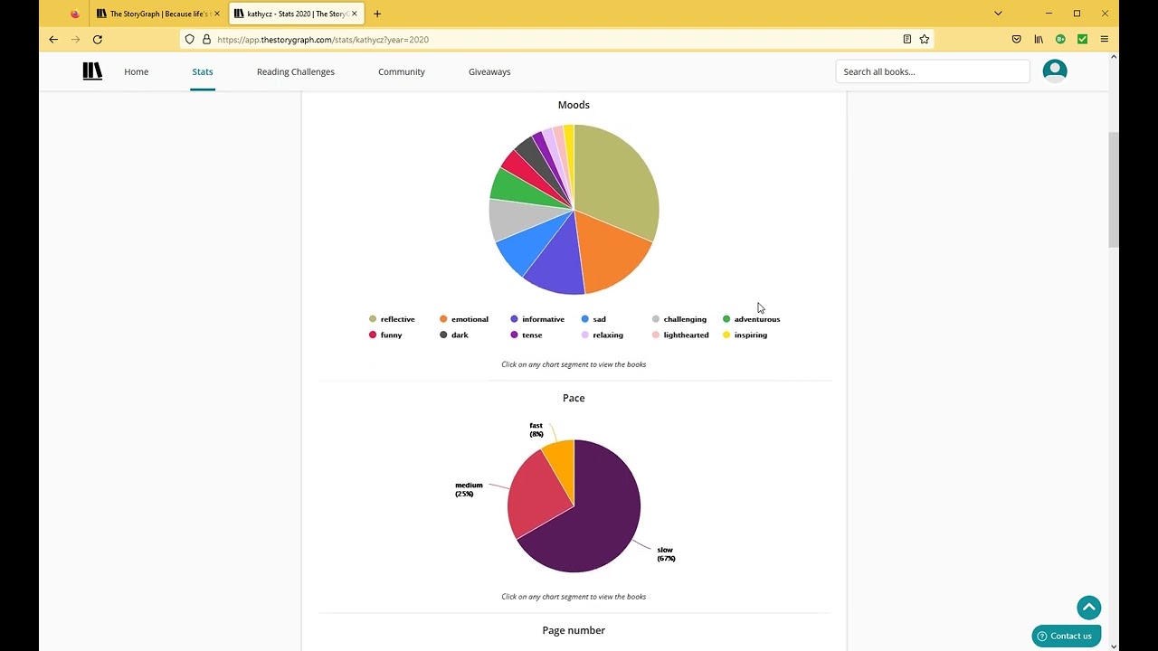Select Stats navigation item

203,71
